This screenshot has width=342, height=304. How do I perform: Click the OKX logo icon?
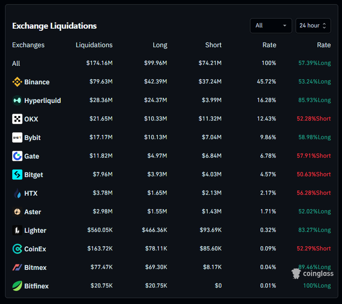click(x=17, y=119)
